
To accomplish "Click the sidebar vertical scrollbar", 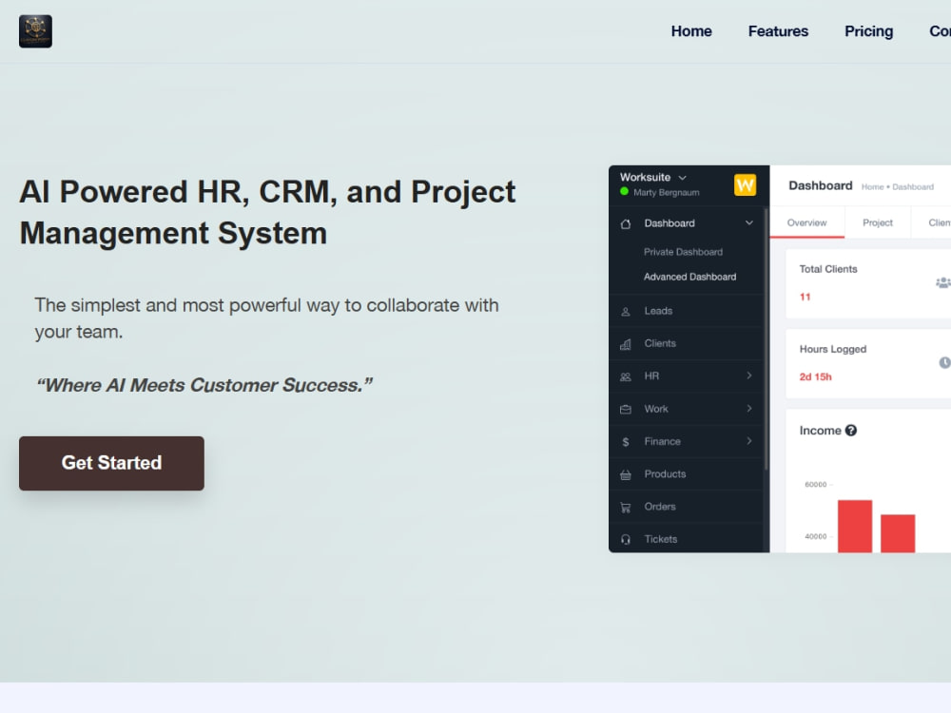I will pyautogui.click(x=766, y=339).
